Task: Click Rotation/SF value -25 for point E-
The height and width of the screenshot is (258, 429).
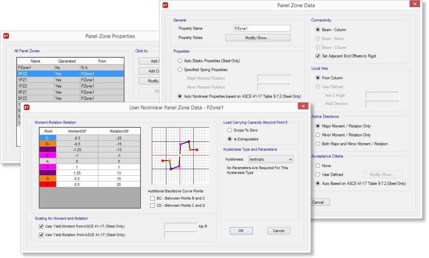Action: [119, 138]
